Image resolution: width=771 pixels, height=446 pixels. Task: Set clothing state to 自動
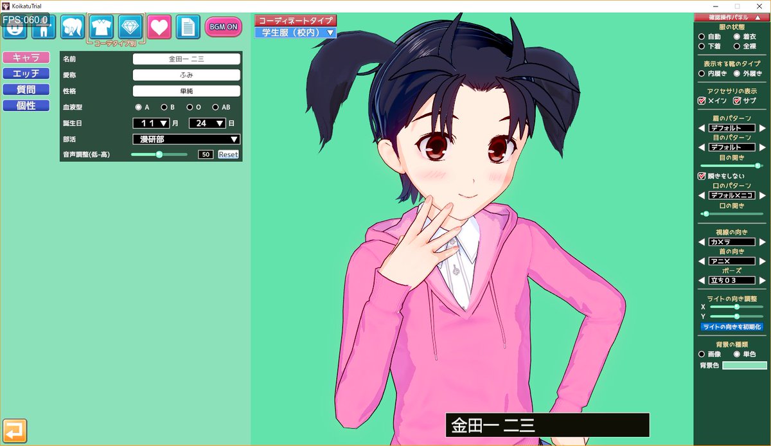[702, 37]
